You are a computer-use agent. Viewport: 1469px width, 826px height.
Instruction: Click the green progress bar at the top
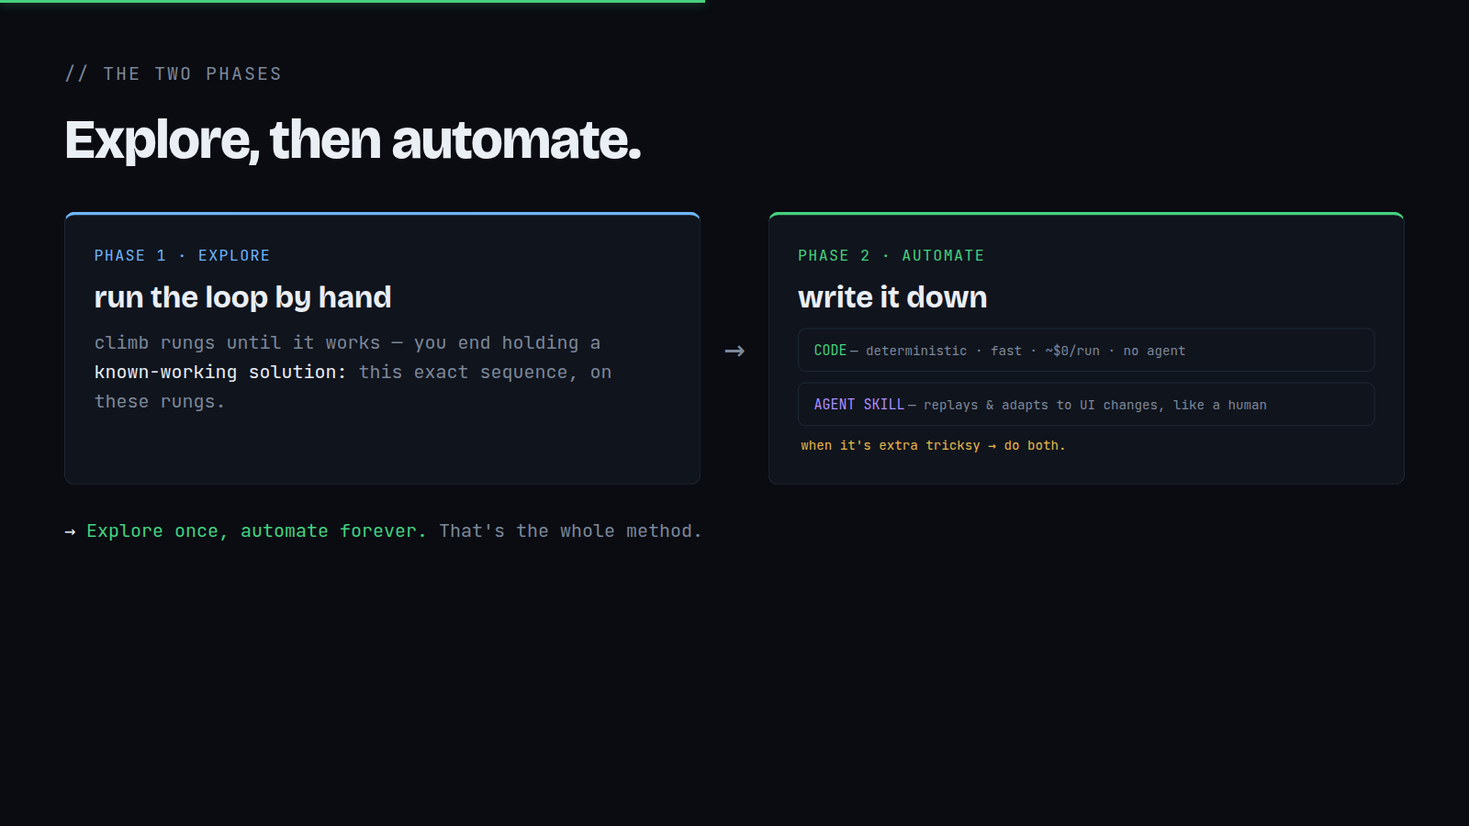tap(353, 1)
